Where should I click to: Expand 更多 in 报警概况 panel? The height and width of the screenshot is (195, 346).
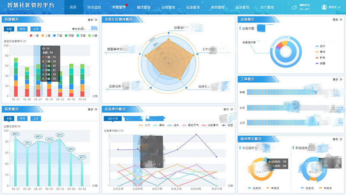pyautogui.click(x=93, y=20)
